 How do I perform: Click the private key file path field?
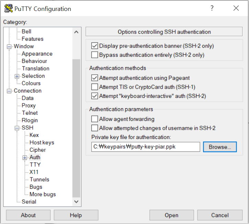point(146,147)
